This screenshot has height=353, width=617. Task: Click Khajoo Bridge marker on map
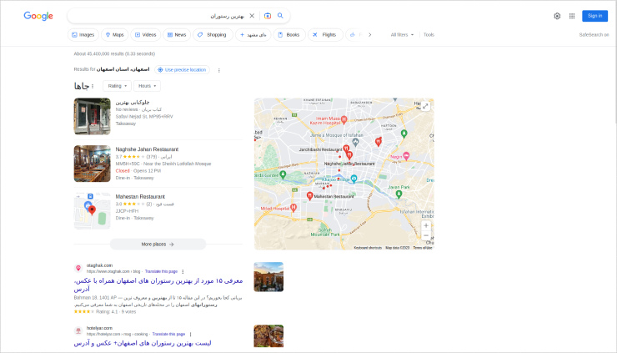[x=354, y=179]
